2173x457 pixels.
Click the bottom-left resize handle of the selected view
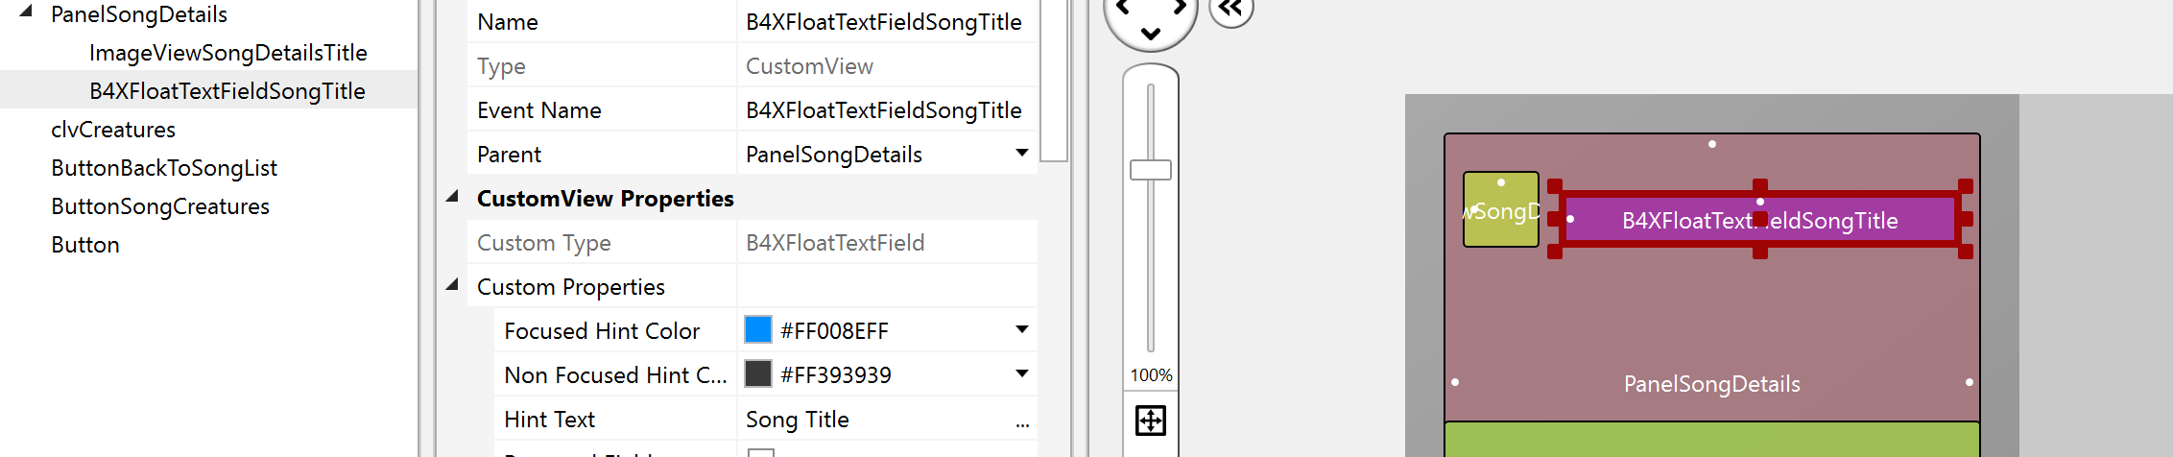[x=1556, y=252]
